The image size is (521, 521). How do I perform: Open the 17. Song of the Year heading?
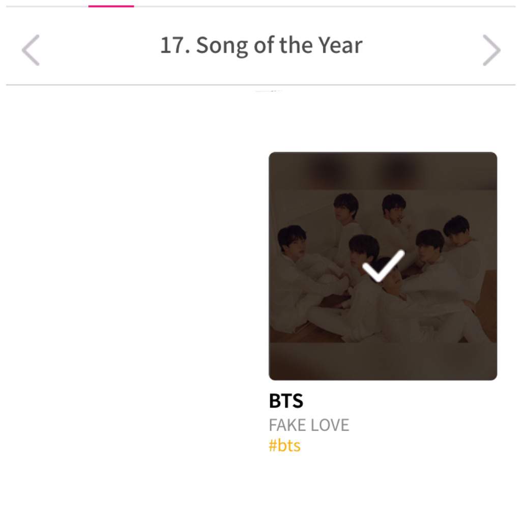(261, 45)
